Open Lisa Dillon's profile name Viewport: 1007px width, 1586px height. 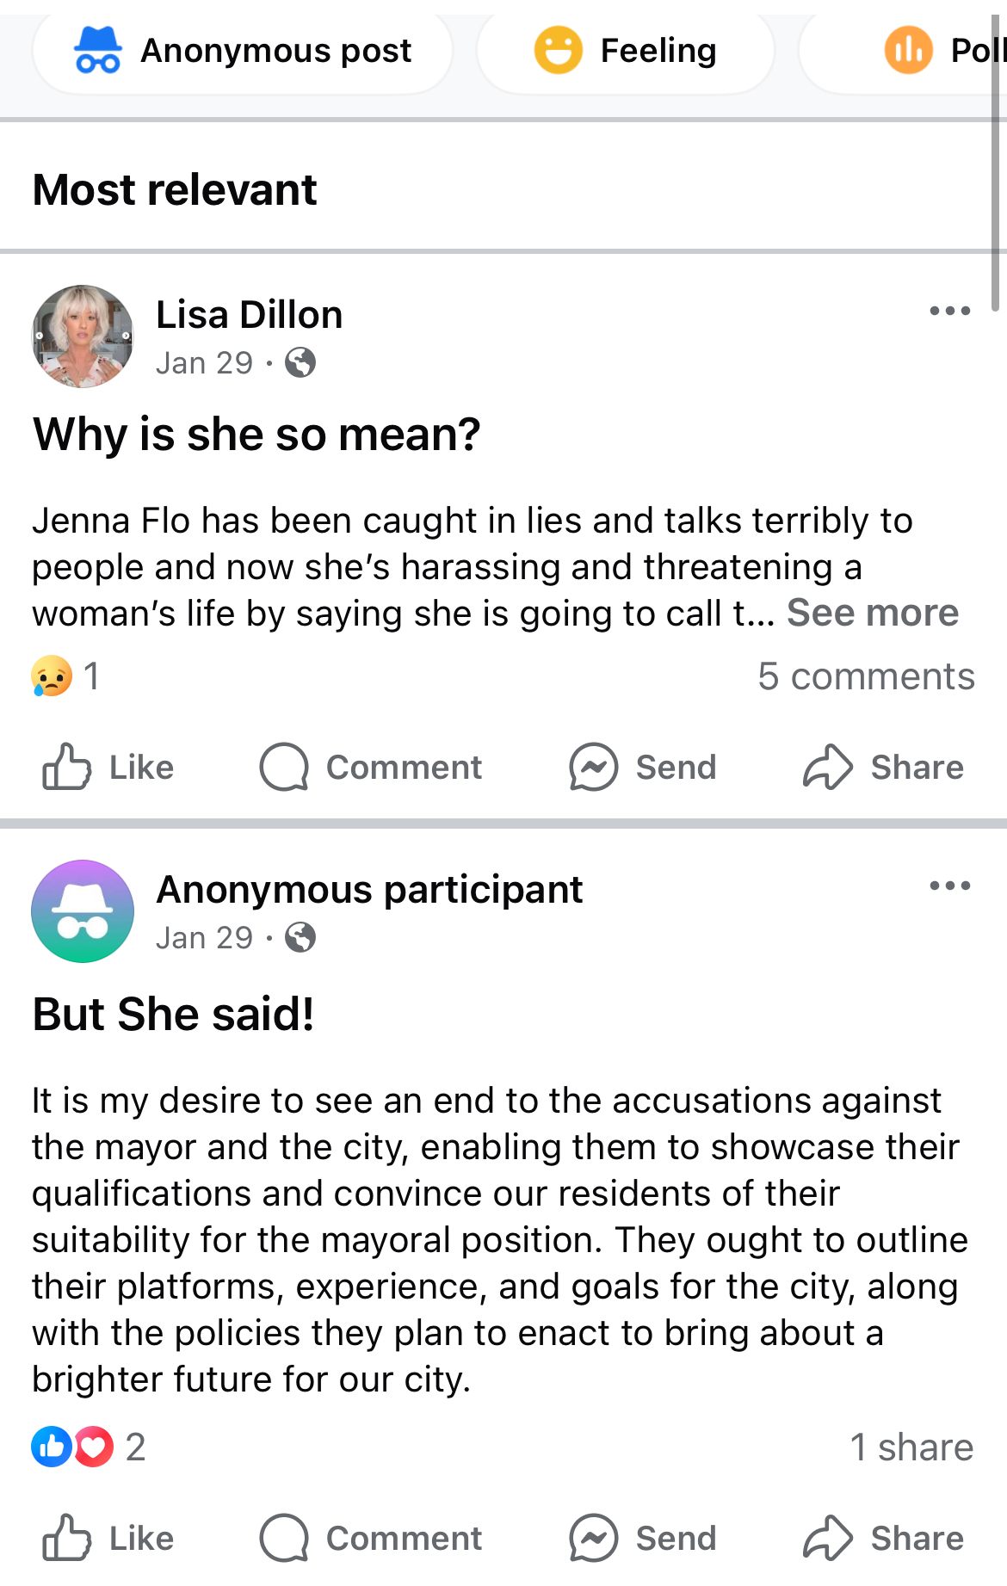pos(250,315)
